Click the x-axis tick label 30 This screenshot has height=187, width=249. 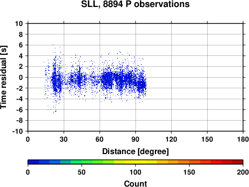(x=64, y=139)
